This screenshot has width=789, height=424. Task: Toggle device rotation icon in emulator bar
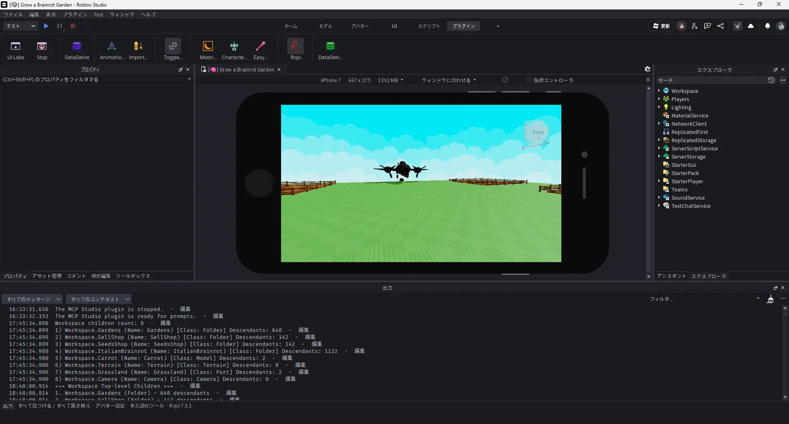point(505,80)
